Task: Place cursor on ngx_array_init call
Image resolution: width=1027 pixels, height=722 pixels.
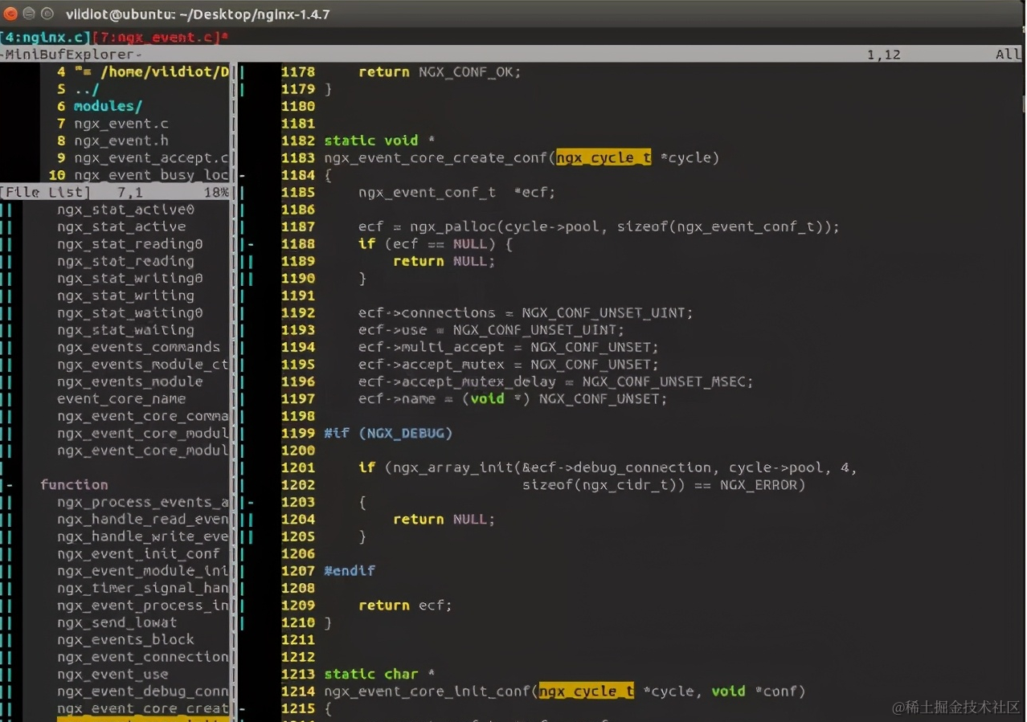Action: 453,467
